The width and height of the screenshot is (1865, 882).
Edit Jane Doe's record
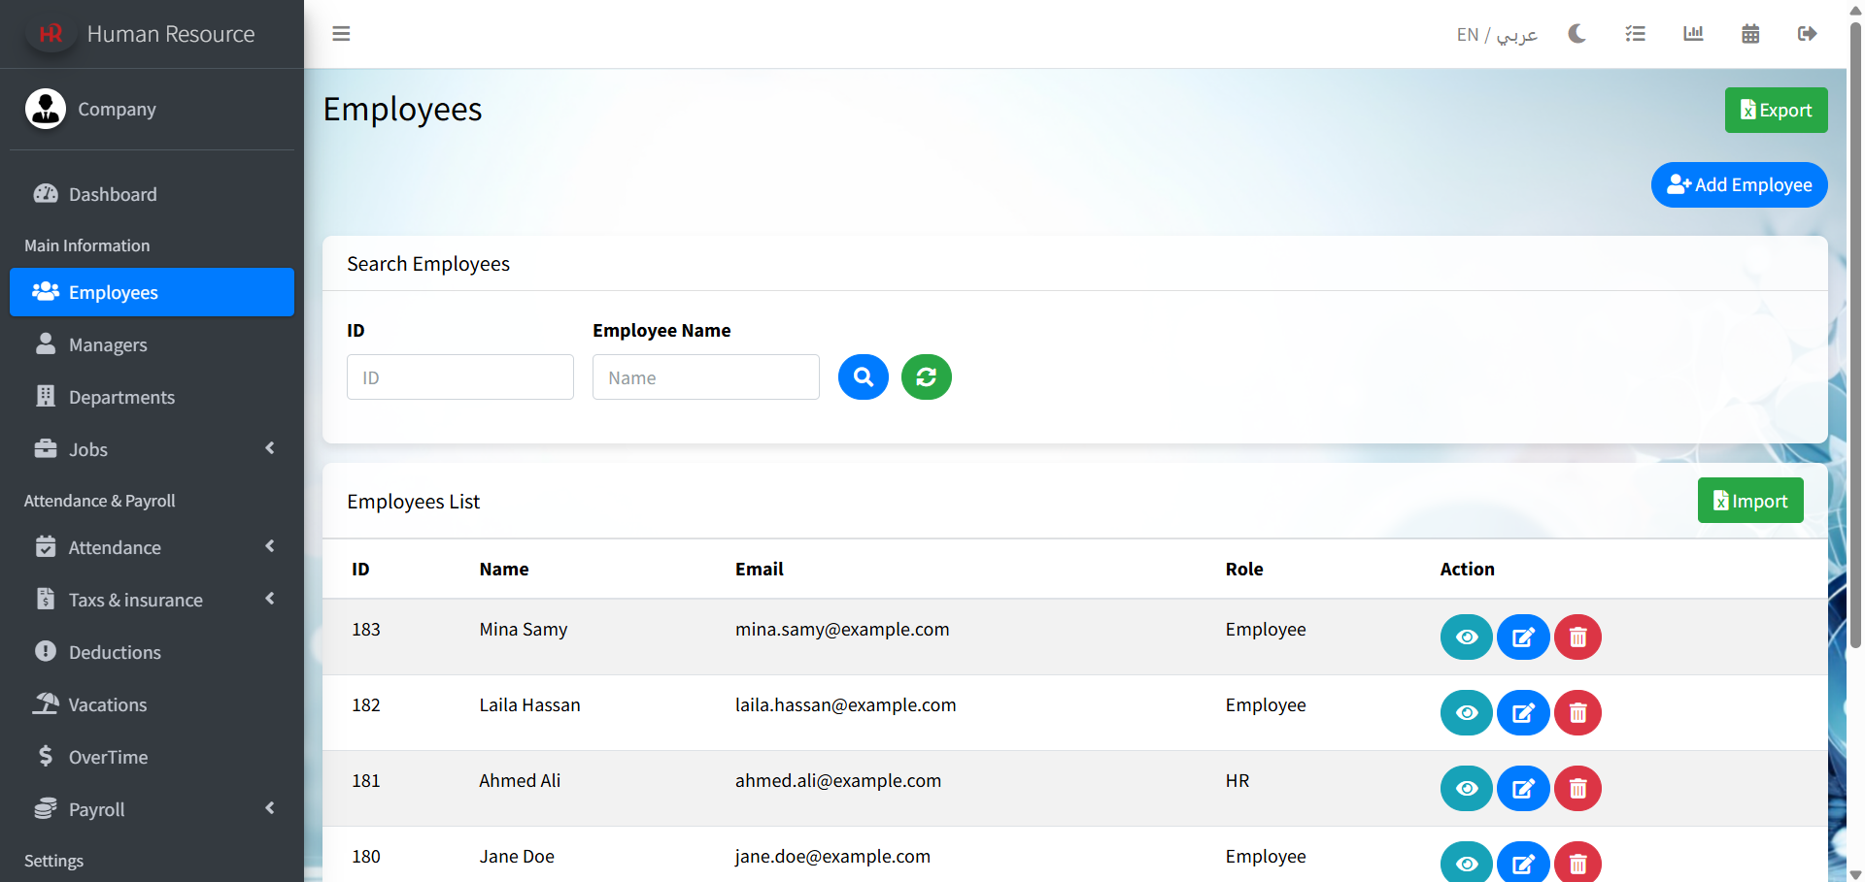pyautogui.click(x=1523, y=863)
